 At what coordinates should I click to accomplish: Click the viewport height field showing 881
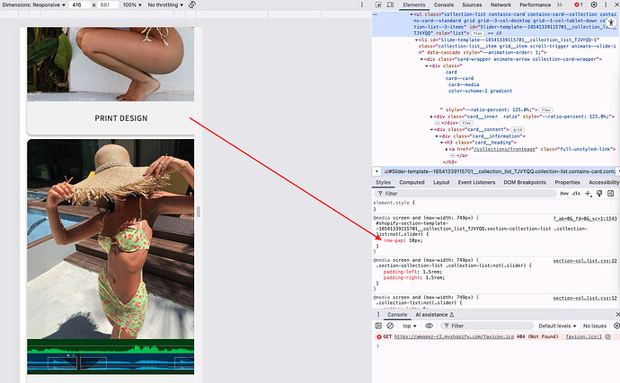point(108,4)
